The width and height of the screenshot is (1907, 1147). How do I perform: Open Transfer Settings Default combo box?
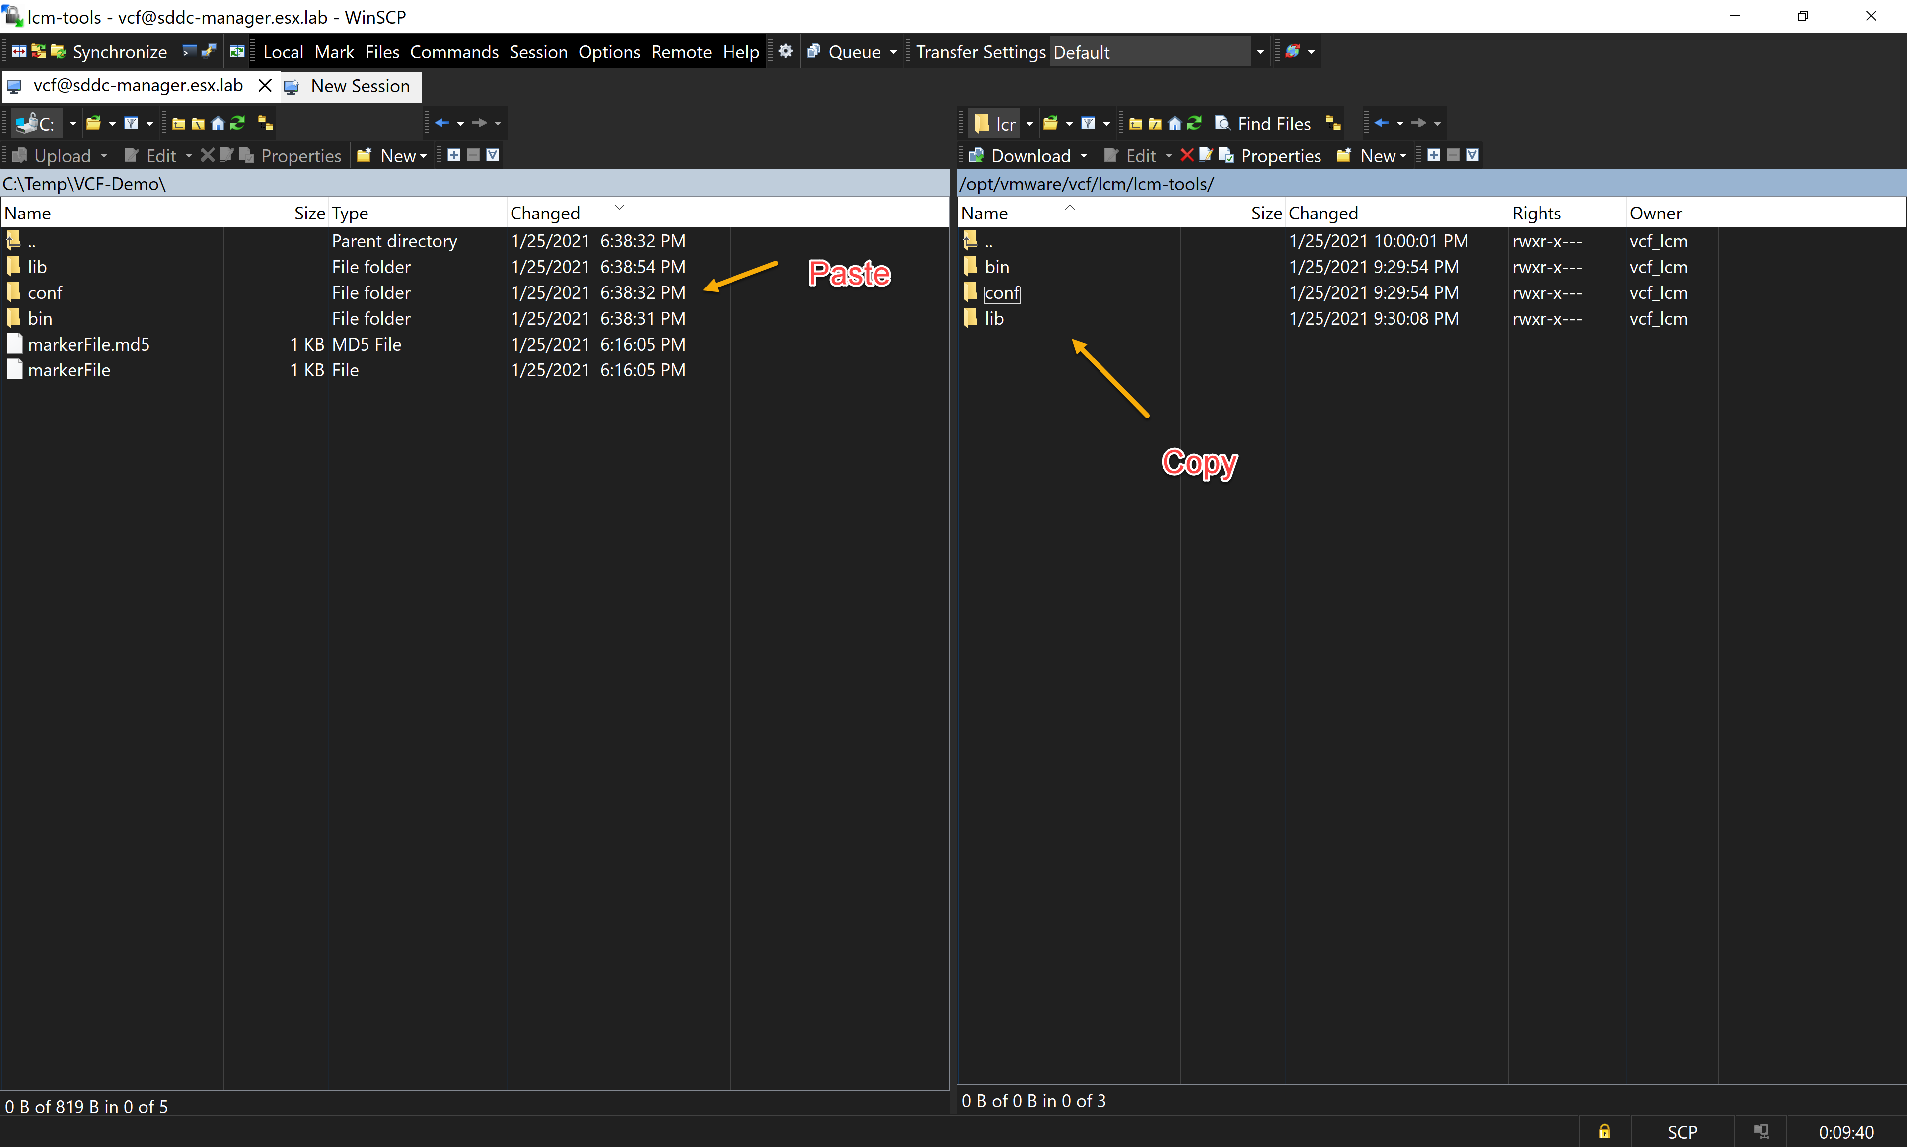tap(1160, 52)
